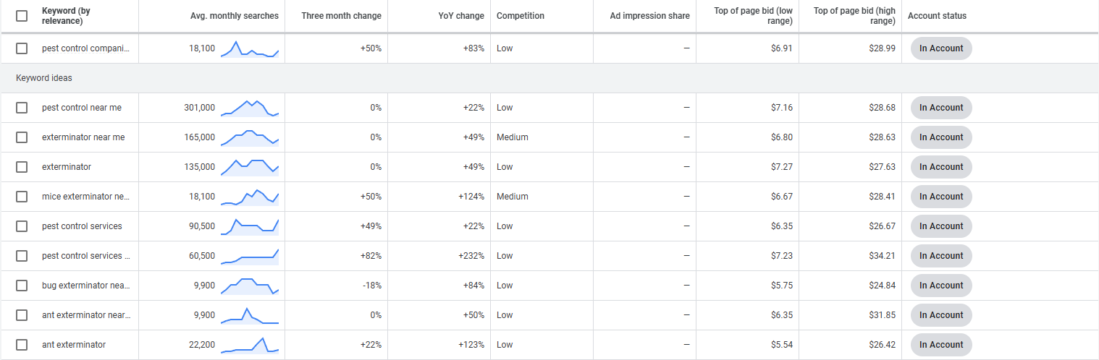1099x360 pixels.
Task: Click the ant exterminator search trend chart
Action: click(250, 345)
